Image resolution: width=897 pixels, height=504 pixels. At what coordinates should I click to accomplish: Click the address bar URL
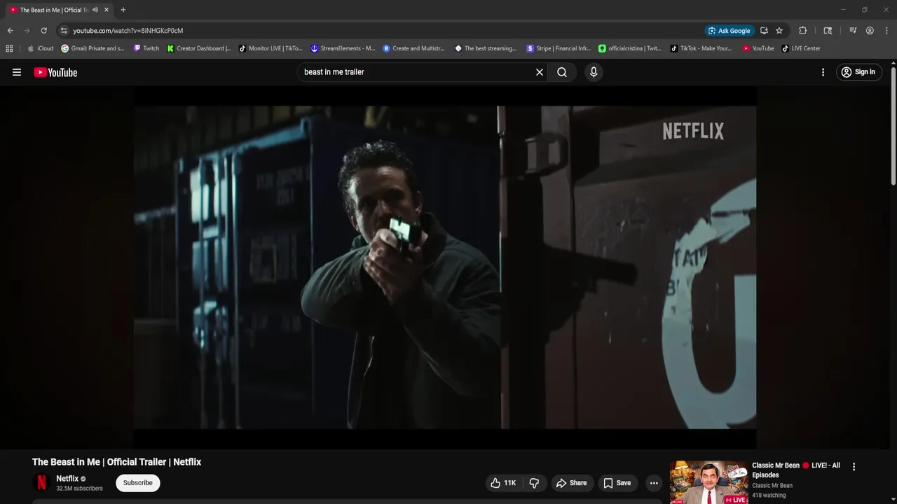(128, 31)
